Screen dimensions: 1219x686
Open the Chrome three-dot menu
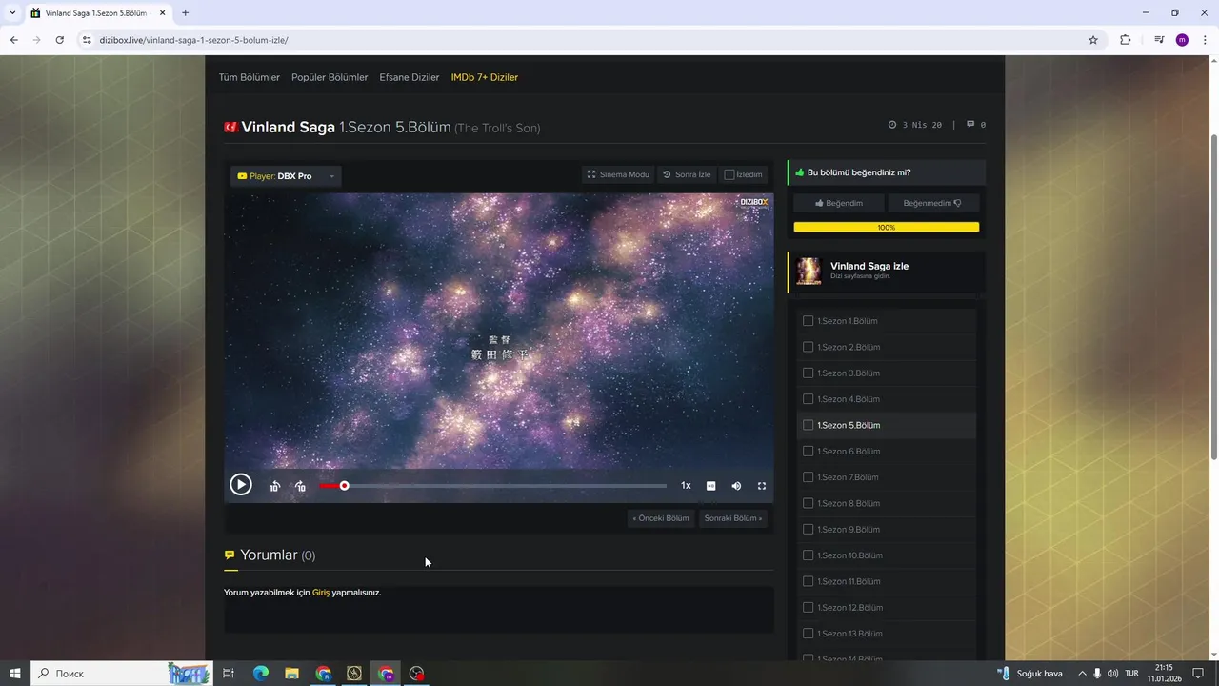pyautogui.click(x=1203, y=40)
